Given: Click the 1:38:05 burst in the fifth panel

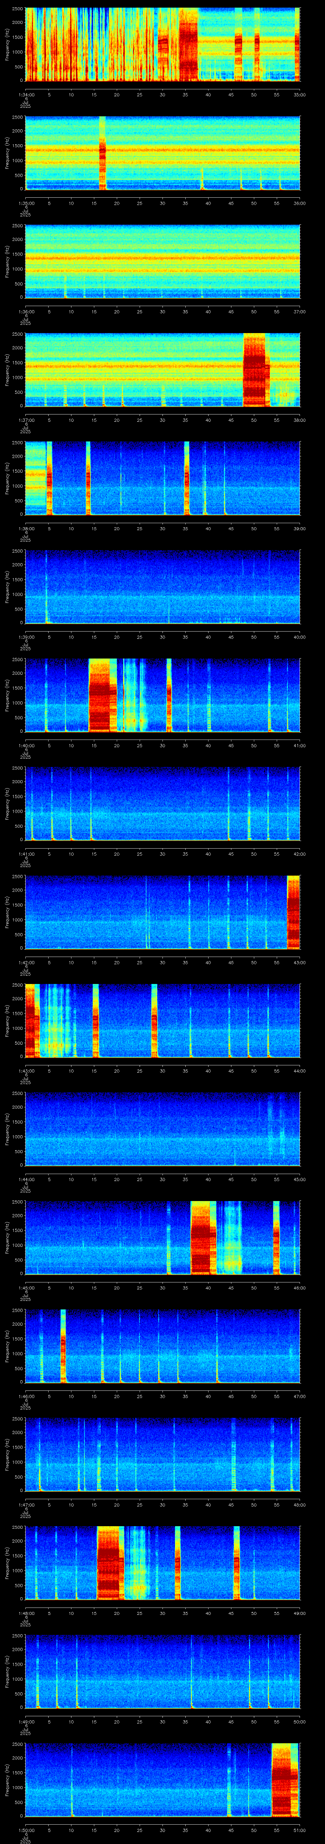Looking at the screenshot, I should (x=49, y=478).
